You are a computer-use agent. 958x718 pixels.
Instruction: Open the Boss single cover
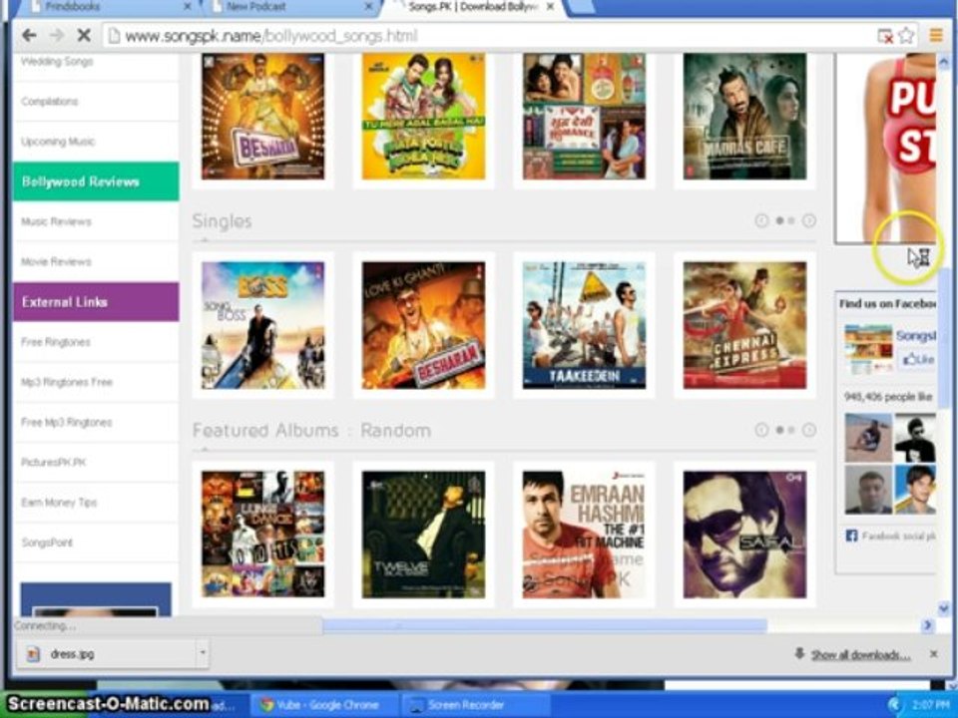(x=262, y=325)
